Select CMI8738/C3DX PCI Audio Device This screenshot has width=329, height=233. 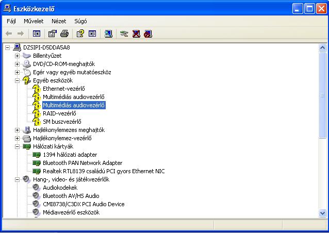coord(84,204)
